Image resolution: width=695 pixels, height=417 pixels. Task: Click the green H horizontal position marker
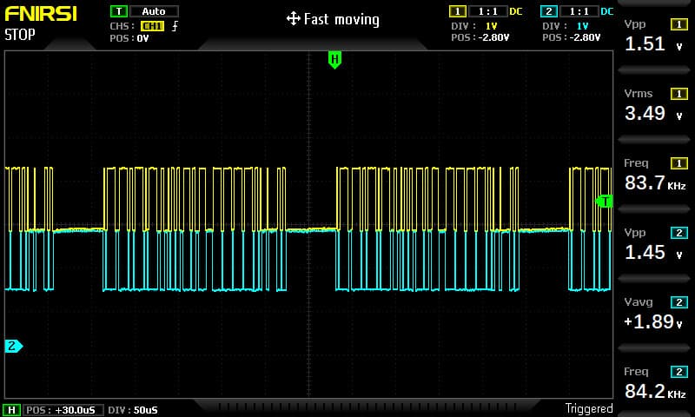pyautogui.click(x=334, y=59)
